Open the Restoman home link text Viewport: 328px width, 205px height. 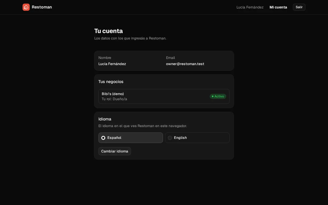pos(42,7)
